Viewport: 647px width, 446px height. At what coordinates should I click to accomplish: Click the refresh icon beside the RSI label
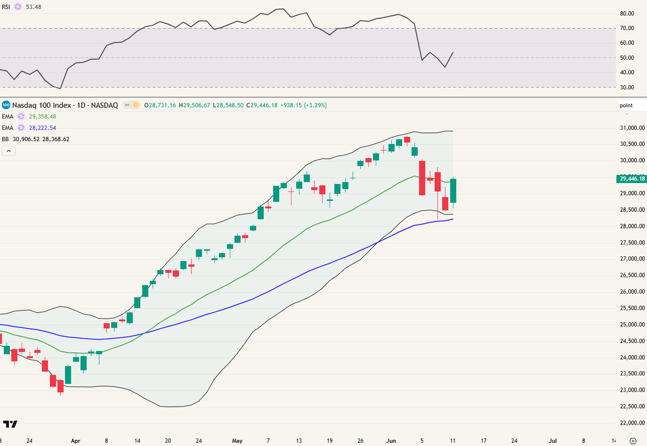click(19, 6)
